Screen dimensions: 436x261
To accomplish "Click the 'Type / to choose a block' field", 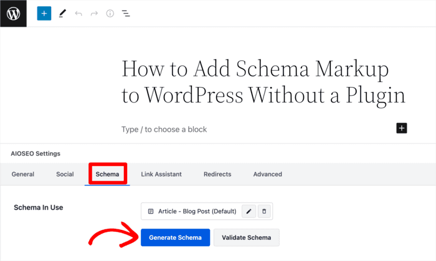I will pyautogui.click(x=164, y=129).
